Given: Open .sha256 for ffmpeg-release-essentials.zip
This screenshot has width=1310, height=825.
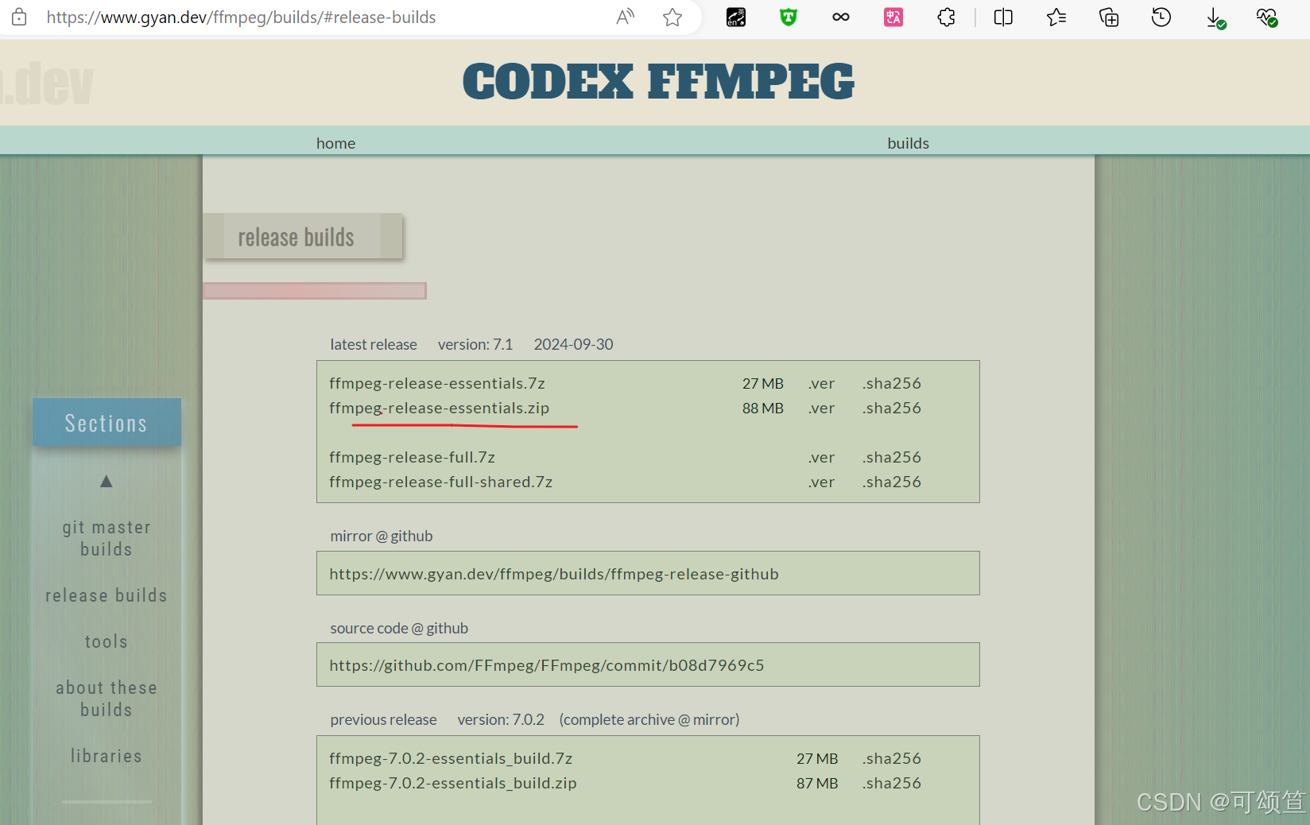Looking at the screenshot, I should [892, 408].
